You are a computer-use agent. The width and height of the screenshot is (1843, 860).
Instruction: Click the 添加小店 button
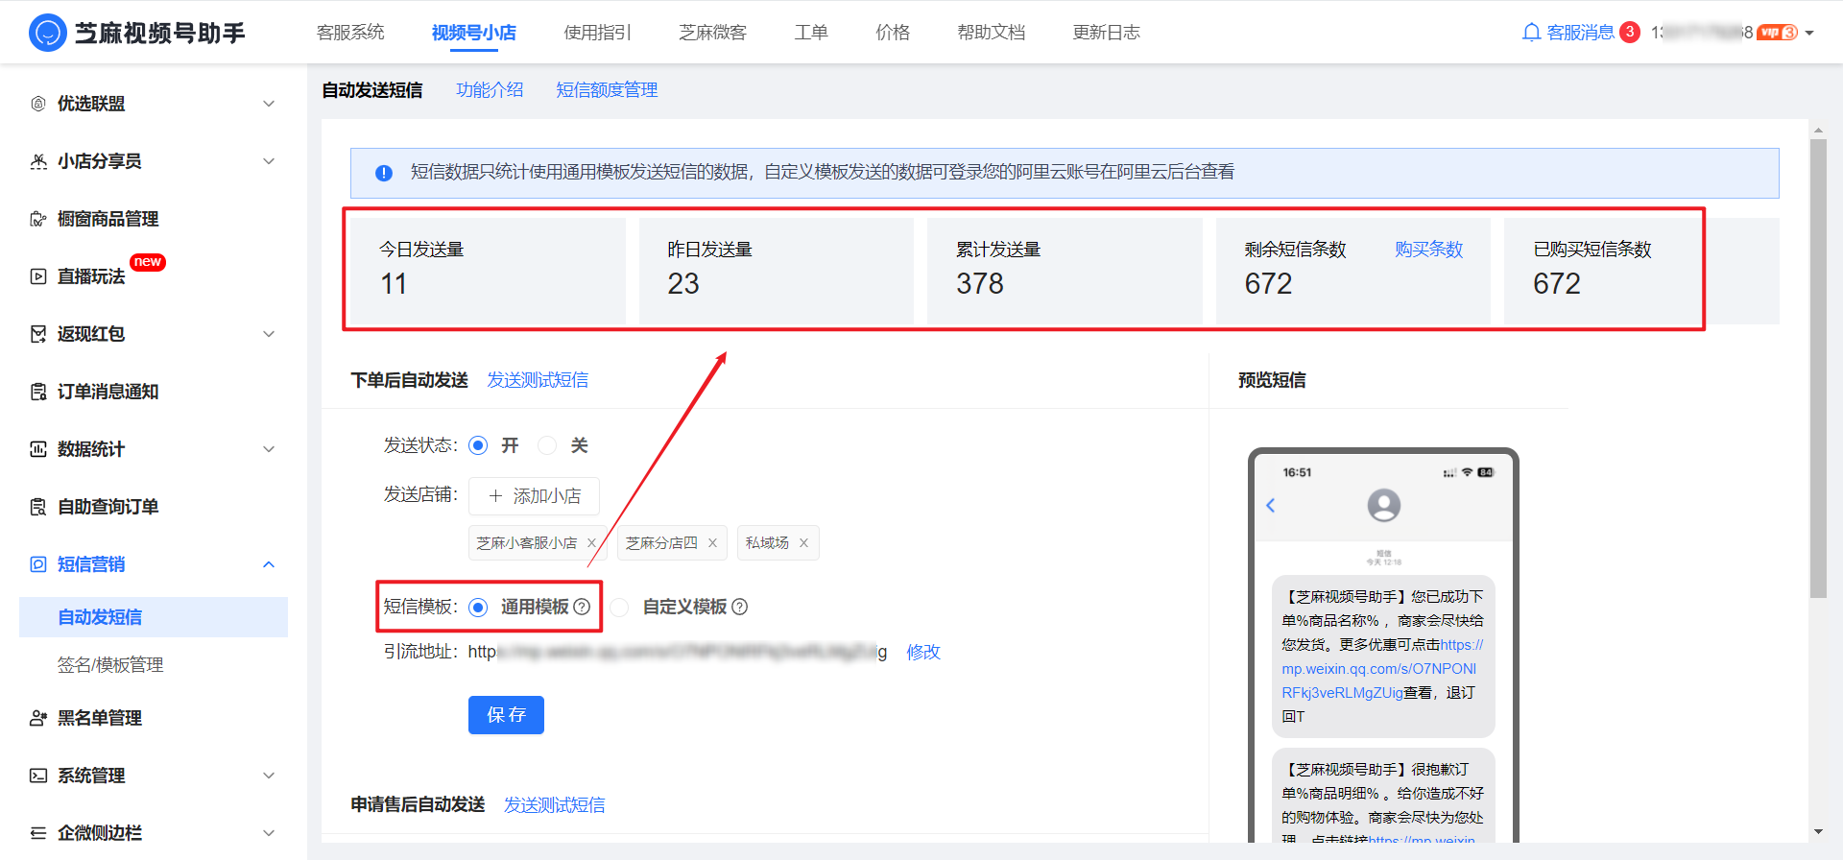point(534,496)
